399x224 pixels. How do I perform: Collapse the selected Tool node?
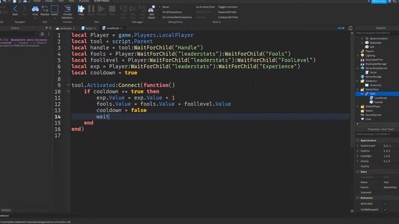pos(362,94)
